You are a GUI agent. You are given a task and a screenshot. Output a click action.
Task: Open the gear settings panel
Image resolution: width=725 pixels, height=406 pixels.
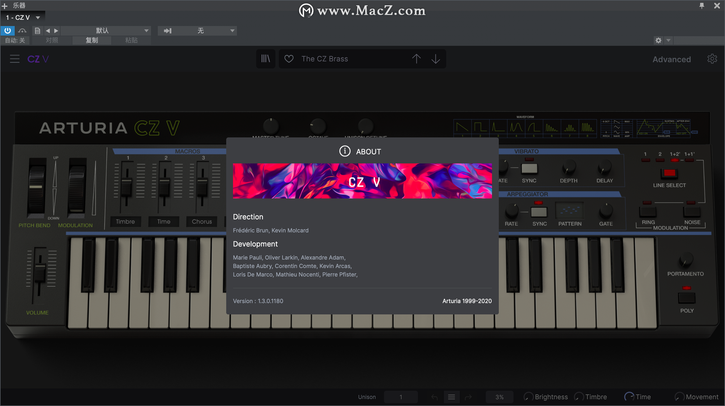712,59
